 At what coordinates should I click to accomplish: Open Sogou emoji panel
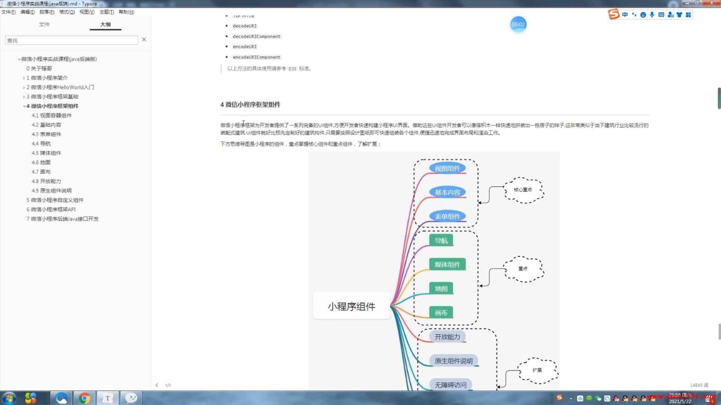click(x=643, y=15)
